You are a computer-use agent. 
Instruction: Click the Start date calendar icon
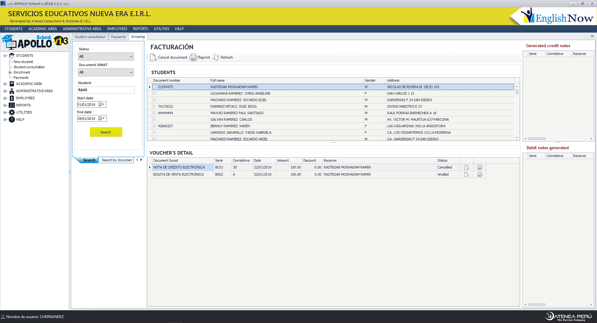(x=100, y=105)
